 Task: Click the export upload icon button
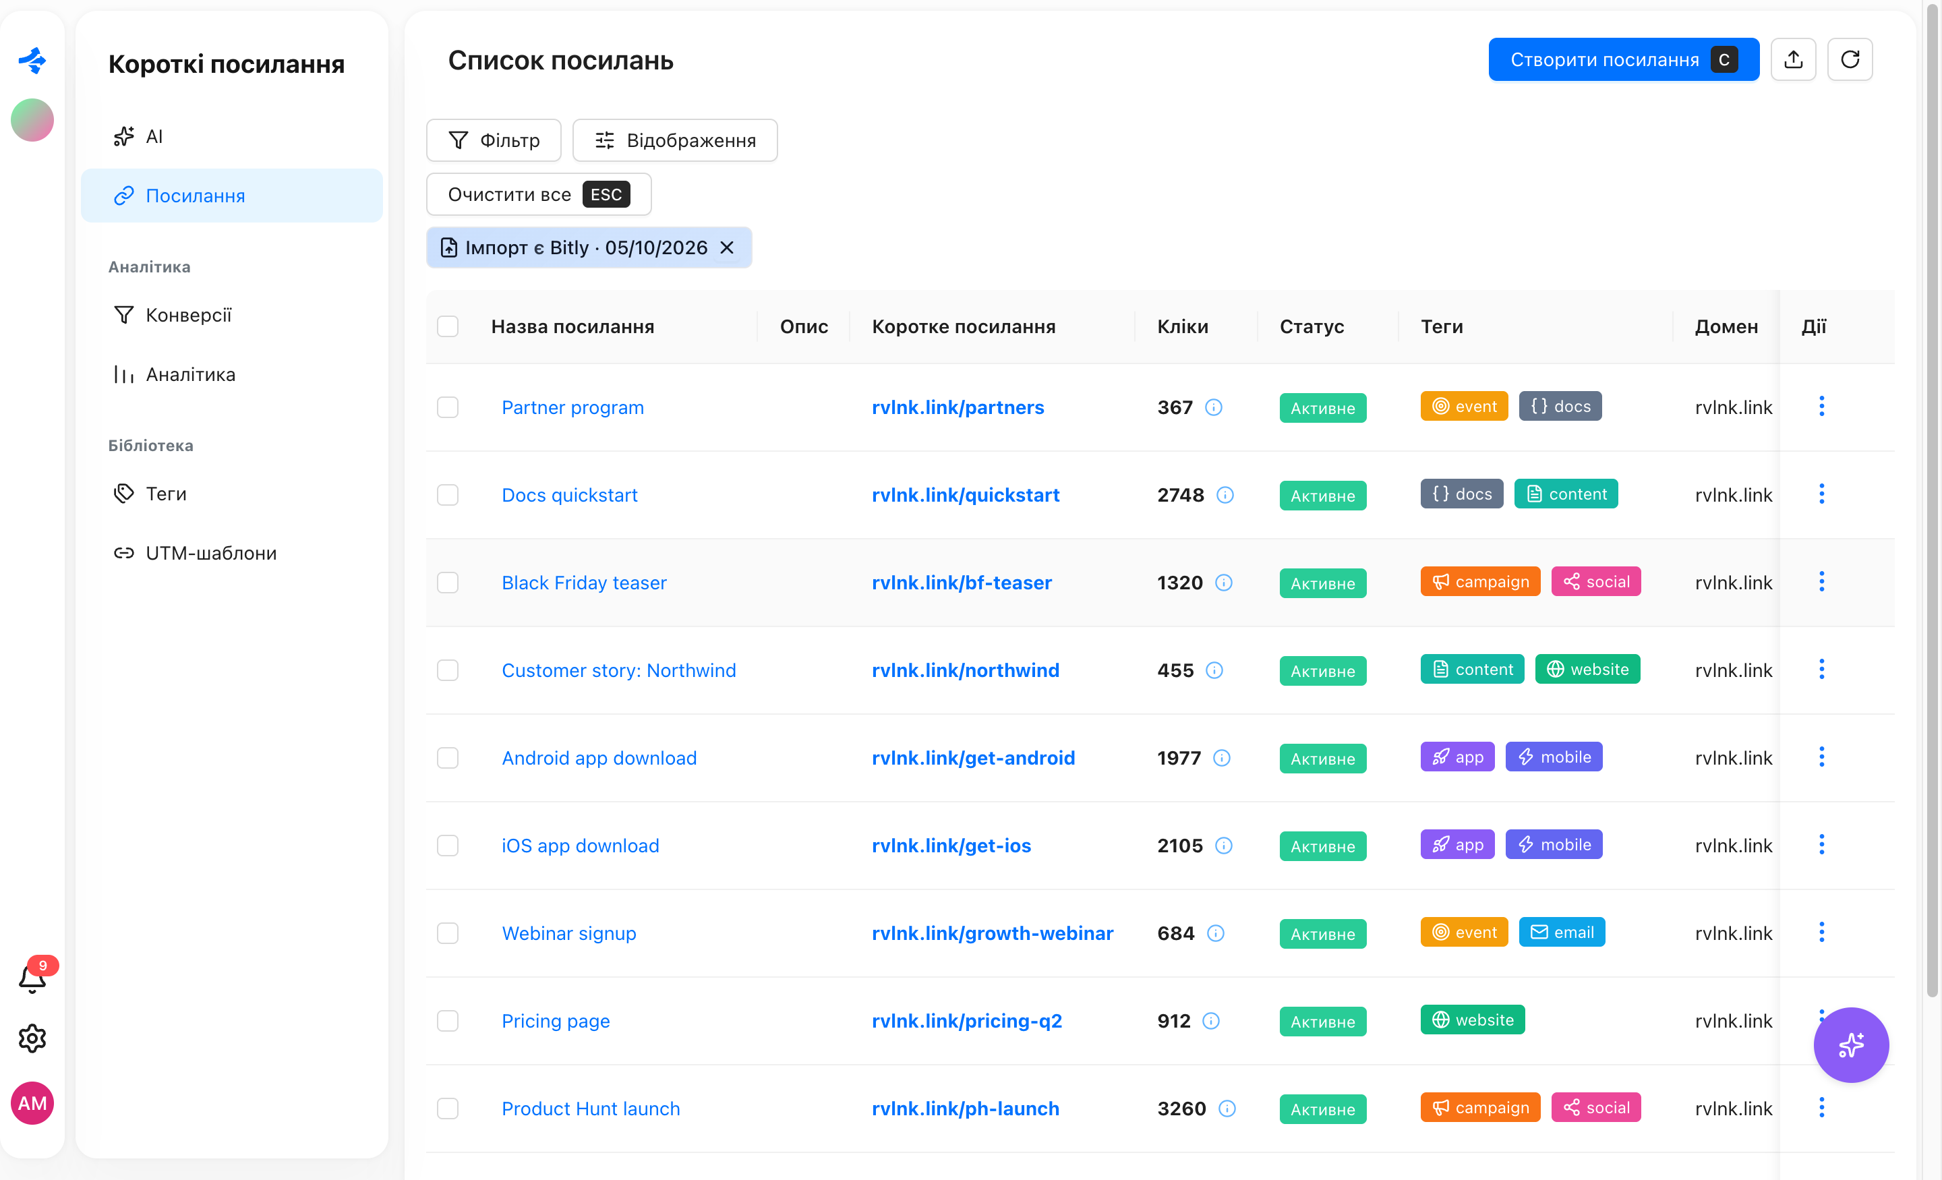pos(1793,59)
